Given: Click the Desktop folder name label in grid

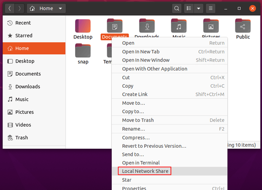Looking at the screenshot, I should tap(83, 37).
